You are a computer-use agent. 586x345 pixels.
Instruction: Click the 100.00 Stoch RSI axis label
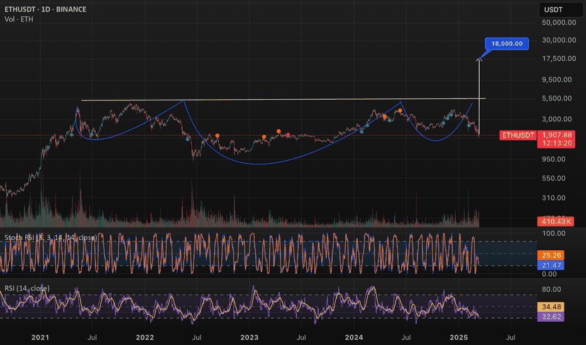(x=554, y=233)
